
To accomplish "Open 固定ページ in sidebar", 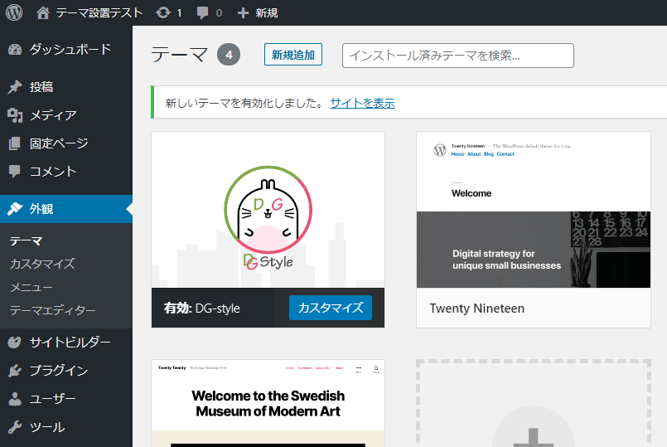I will (58, 143).
